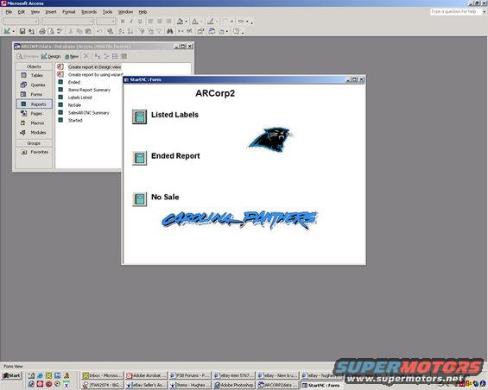Switch database window to Details view

click(124, 56)
